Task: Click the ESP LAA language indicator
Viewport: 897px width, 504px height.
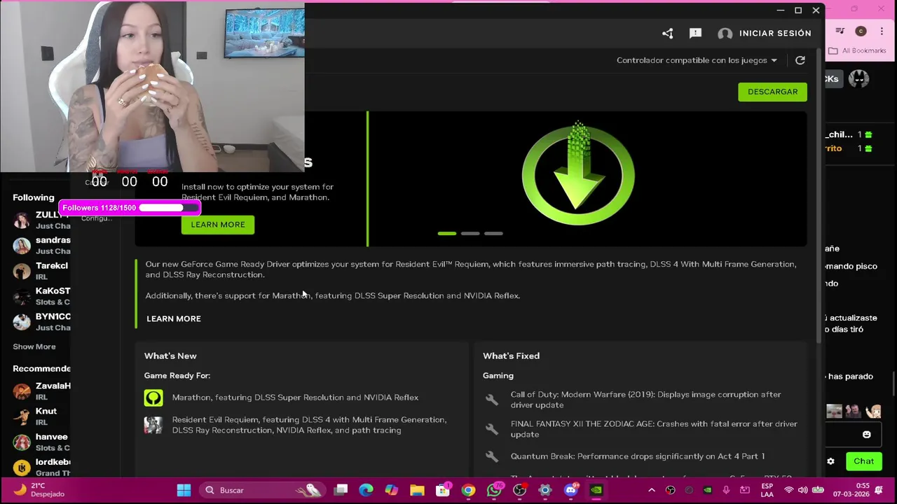Action: click(767, 490)
